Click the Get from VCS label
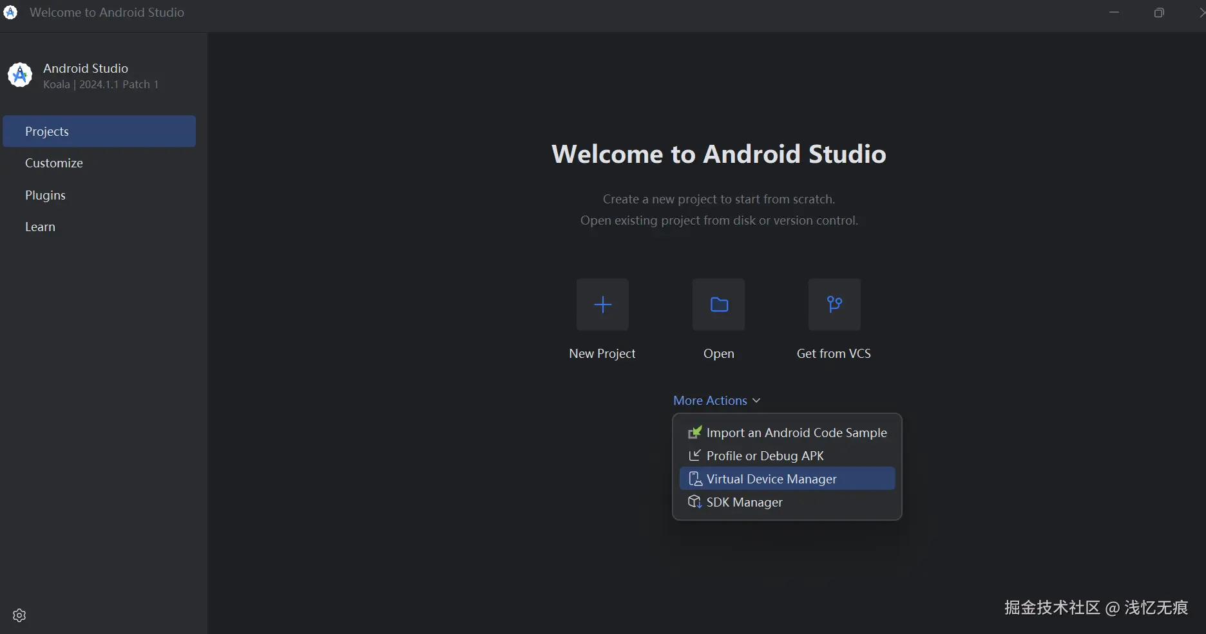This screenshot has width=1206, height=634. coord(834,353)
